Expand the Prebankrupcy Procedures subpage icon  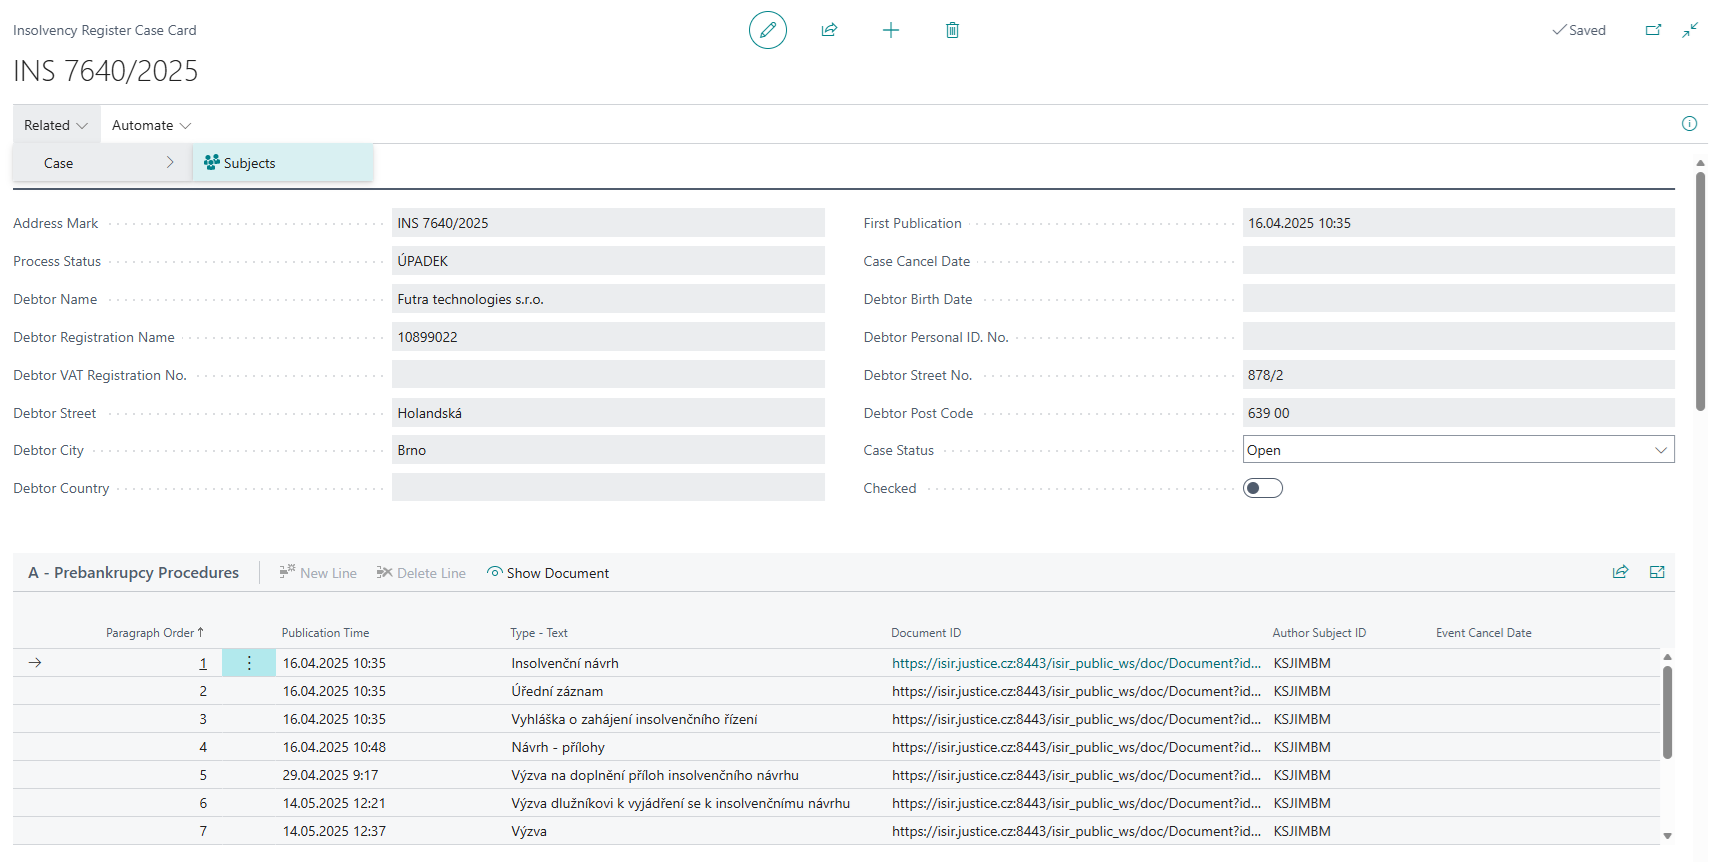click(x=1657, y=572)
